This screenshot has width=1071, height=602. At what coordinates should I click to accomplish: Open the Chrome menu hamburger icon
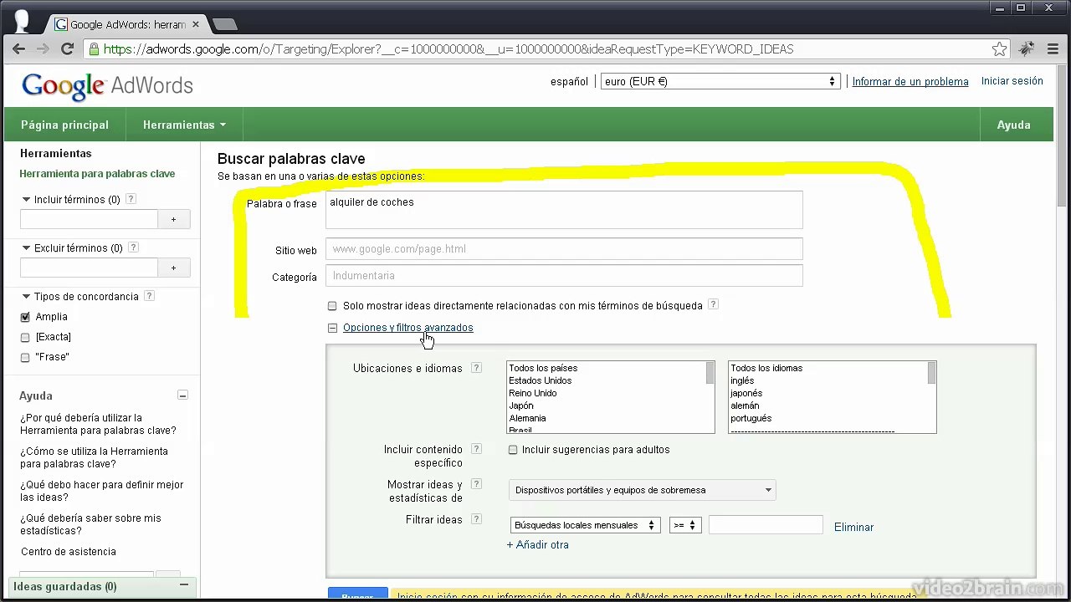[1053, 49]
